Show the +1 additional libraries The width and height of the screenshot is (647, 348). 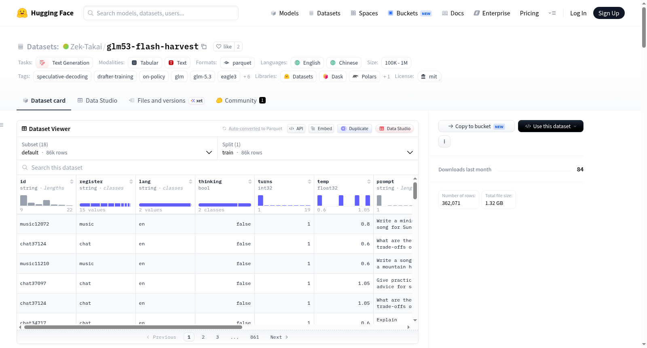[x=387, y=76]
